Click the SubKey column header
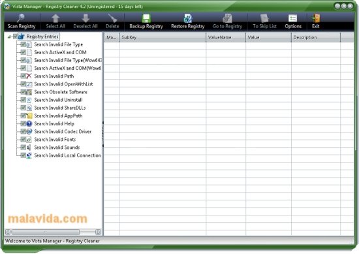The image size is (359, 254). coord(163,37)
